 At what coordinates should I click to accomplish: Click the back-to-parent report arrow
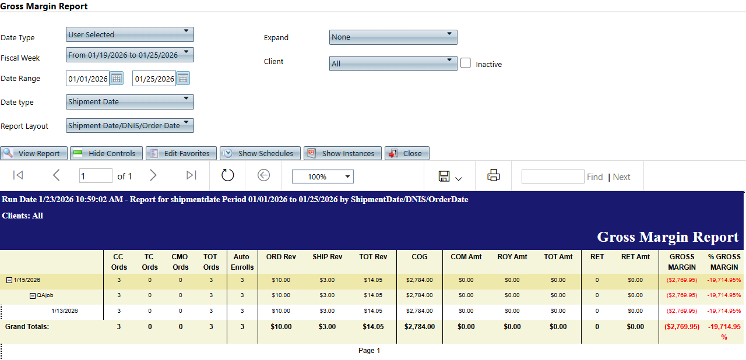tap(264, 176)
